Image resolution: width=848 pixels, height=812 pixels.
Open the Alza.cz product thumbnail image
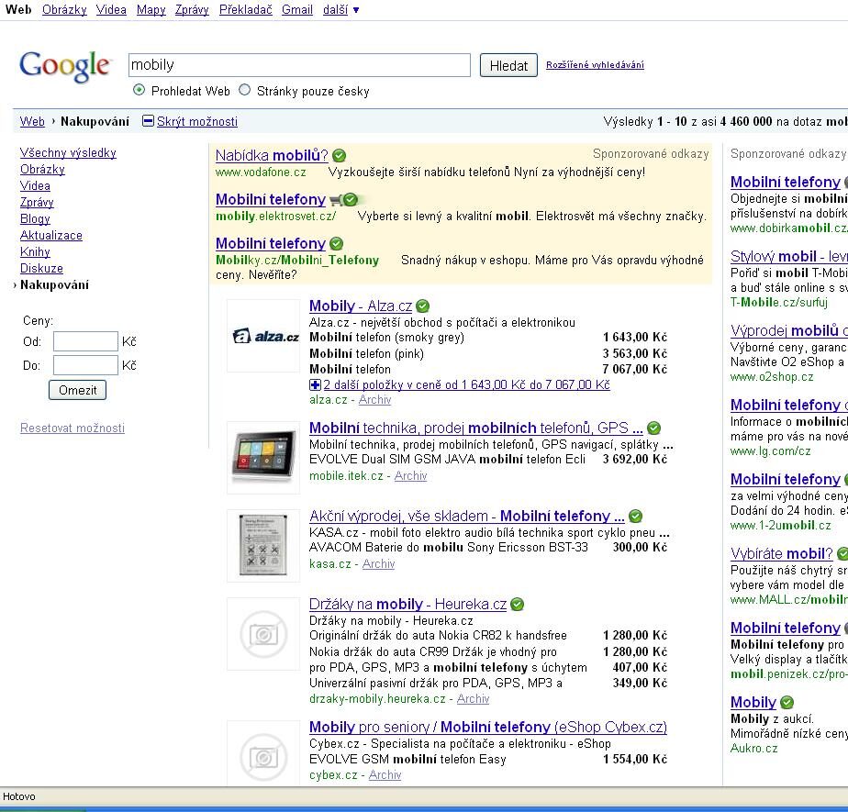point(263,336)
